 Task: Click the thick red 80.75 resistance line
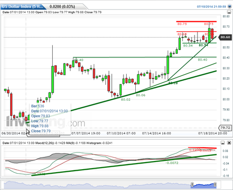197,21
